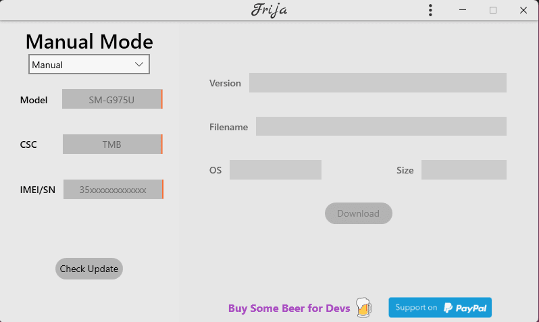Click the Buy Some Beer for Devs link

click(289, 308)
